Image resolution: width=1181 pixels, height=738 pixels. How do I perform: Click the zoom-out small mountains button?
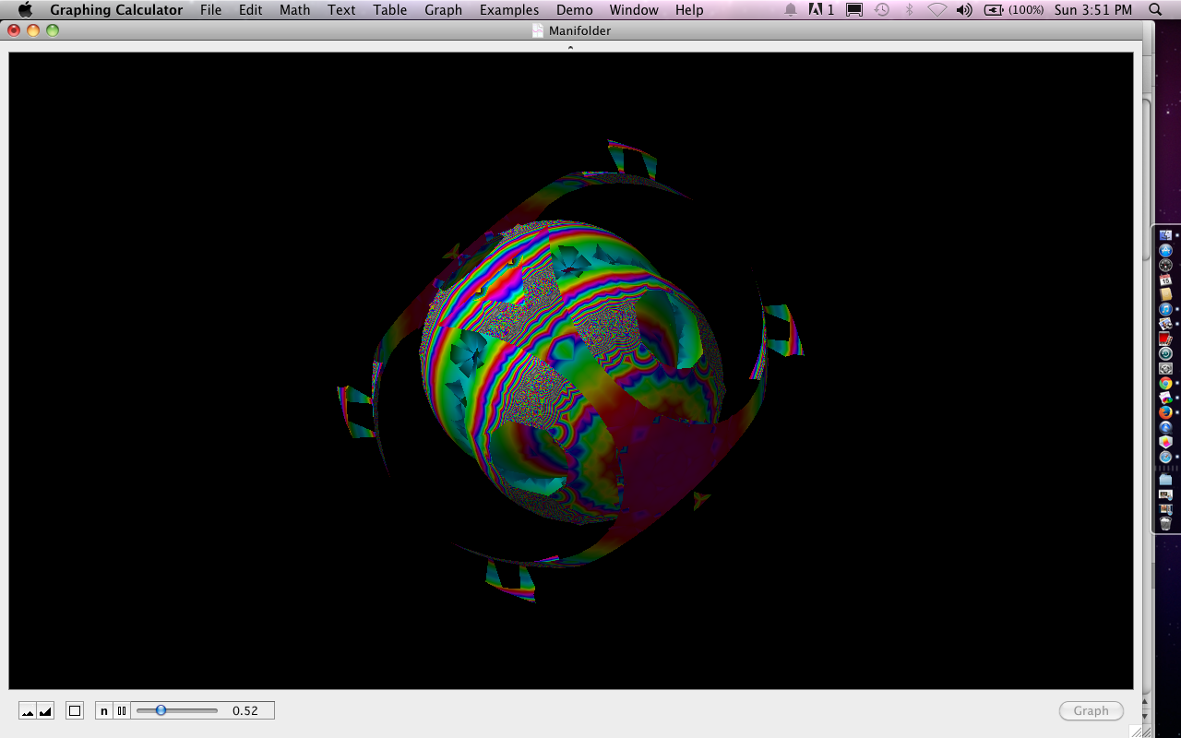pyautogui.click(x=28, y=710)
